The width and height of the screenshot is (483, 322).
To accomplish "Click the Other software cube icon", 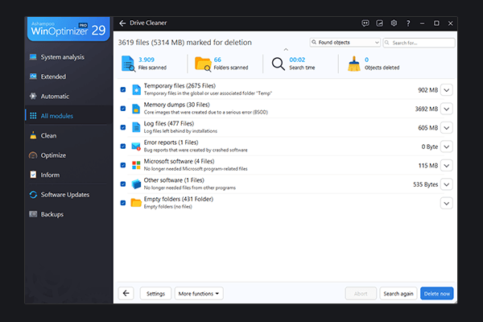I will click(136, 184).
